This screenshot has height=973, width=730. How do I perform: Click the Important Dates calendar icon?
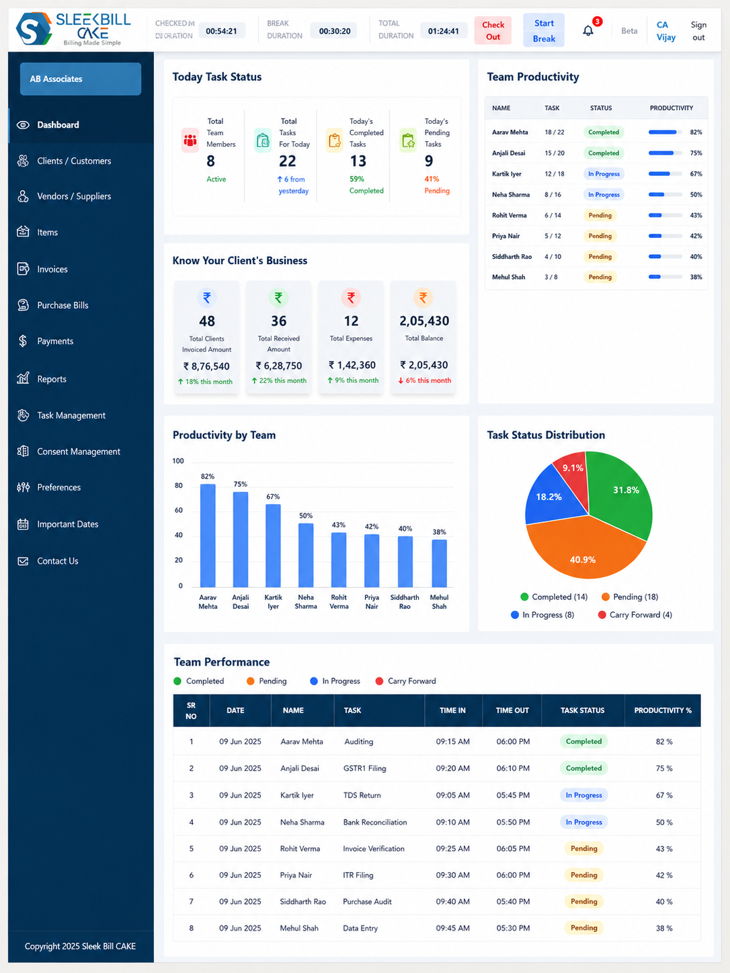(x=23, y=524)
